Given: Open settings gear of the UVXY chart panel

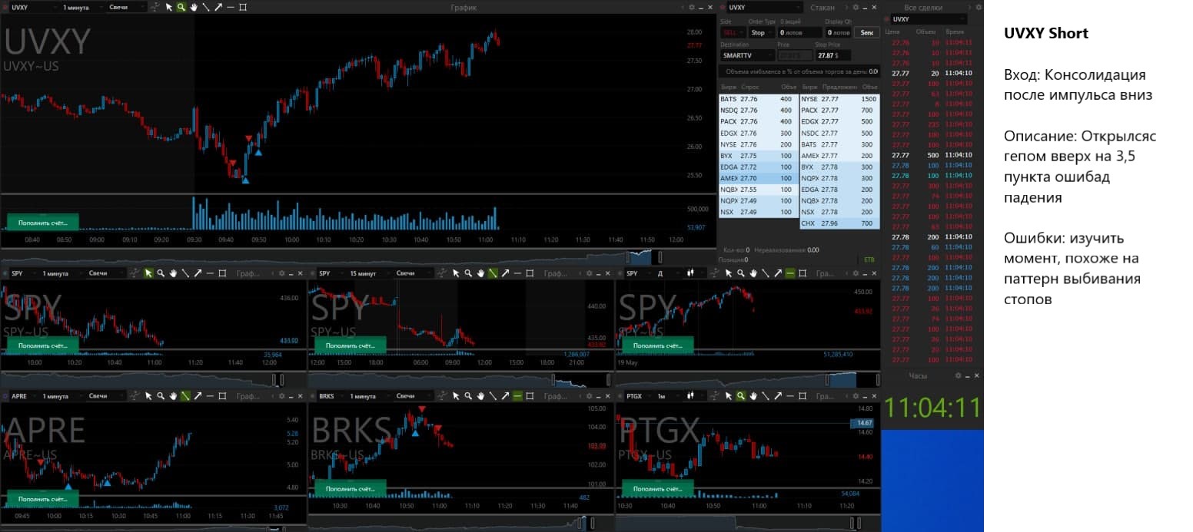Looking at the screenshot, I should (x=691, y=7).
